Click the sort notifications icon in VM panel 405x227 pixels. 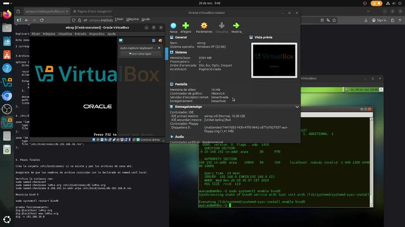pyautogui.click(x=154, y=40)
